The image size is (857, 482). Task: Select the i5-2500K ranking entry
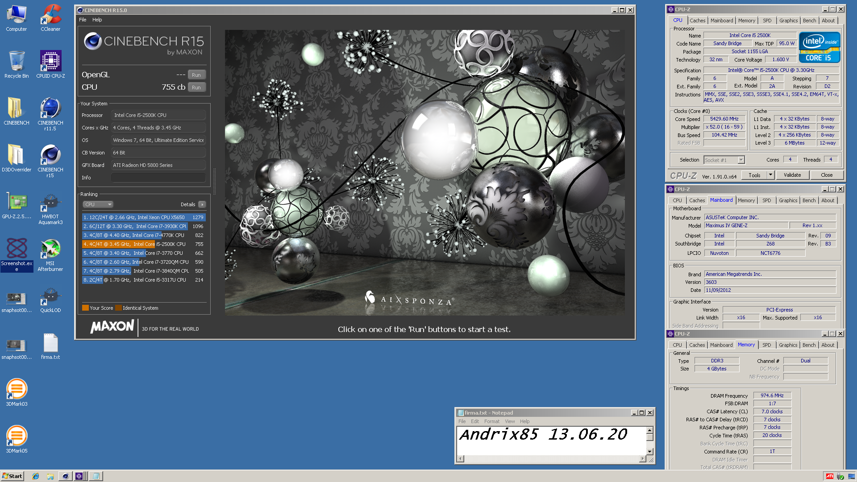(x=143, y=244)
